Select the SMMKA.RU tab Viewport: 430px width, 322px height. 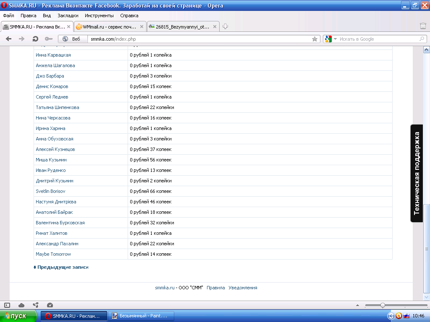pyautogui.click(x=37, y=26)
